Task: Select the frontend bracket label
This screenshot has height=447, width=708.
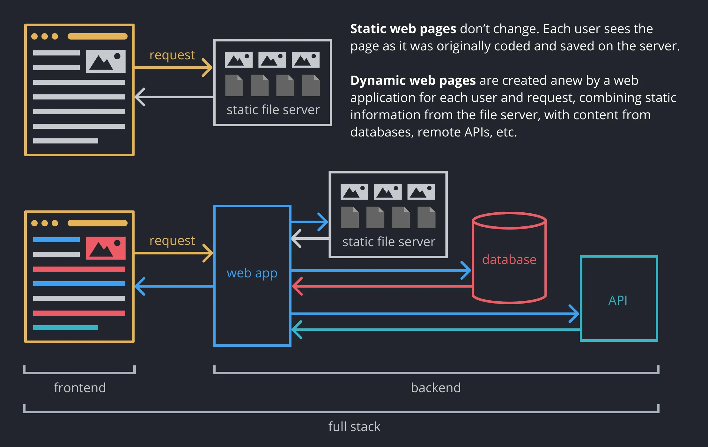Action: pos(80,388)
